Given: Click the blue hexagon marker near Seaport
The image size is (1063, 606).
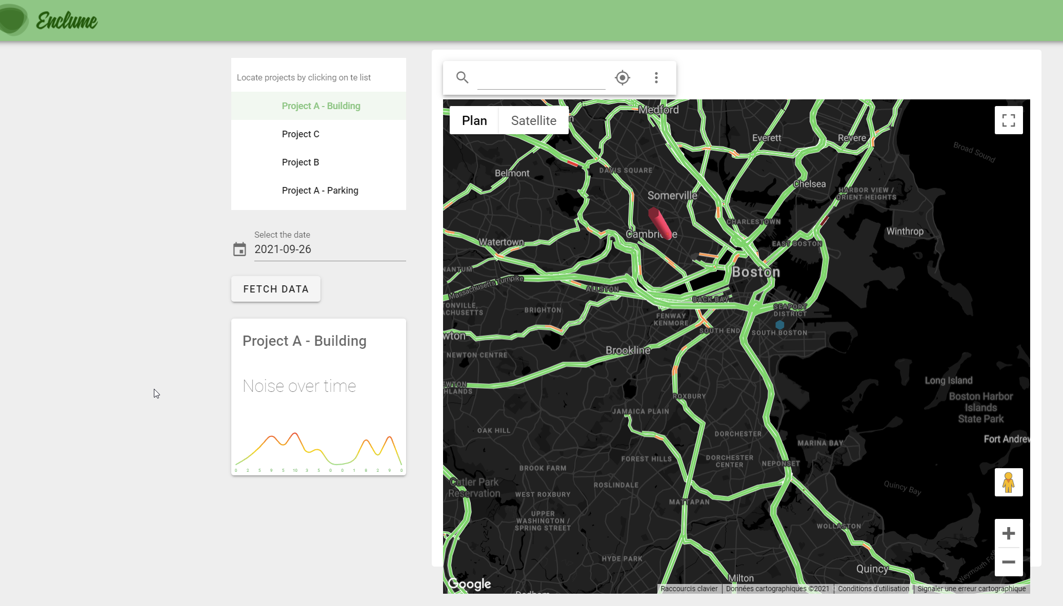Looking at the screenshot, I should coord(779,325).
